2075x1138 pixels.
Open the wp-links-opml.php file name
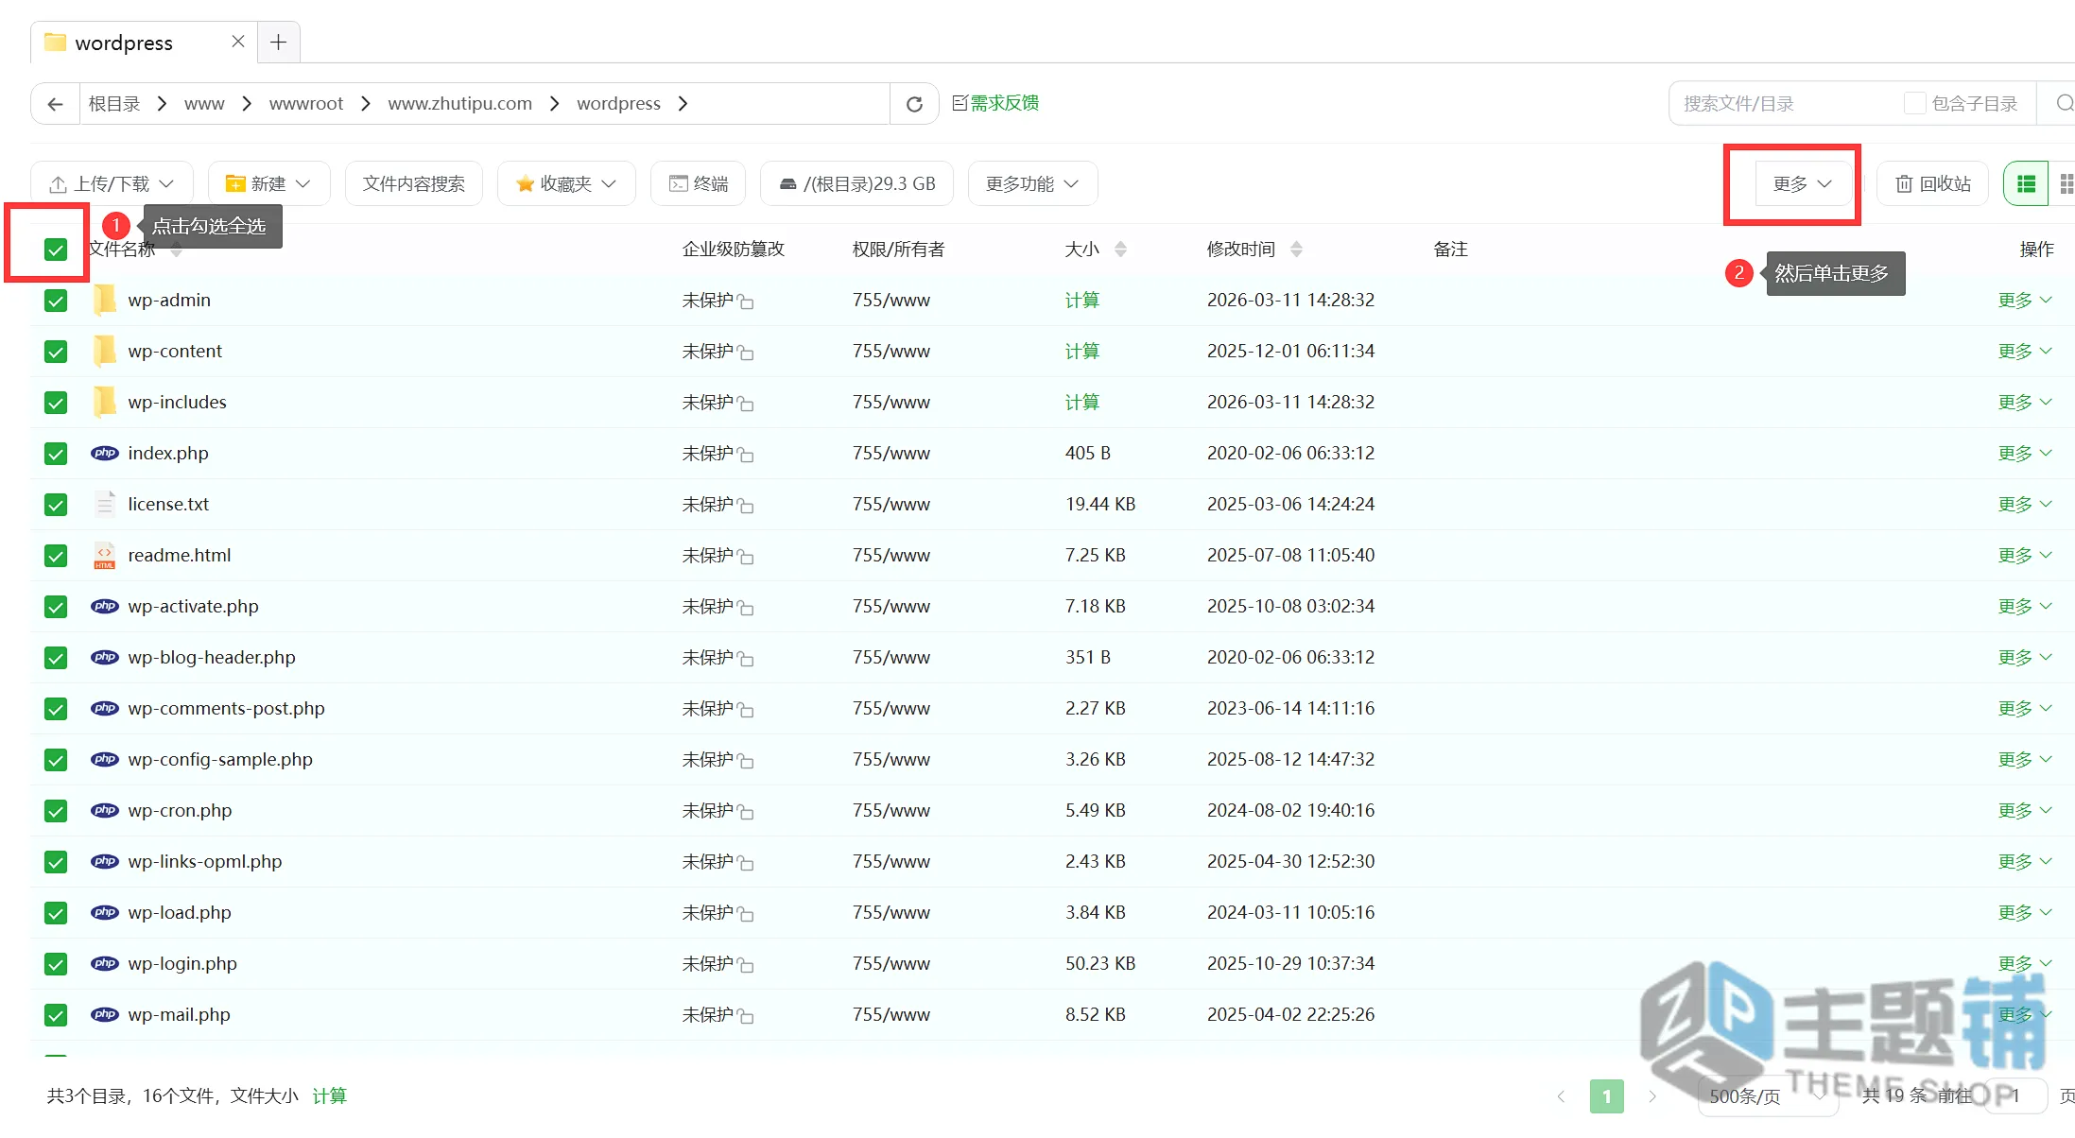205,862
